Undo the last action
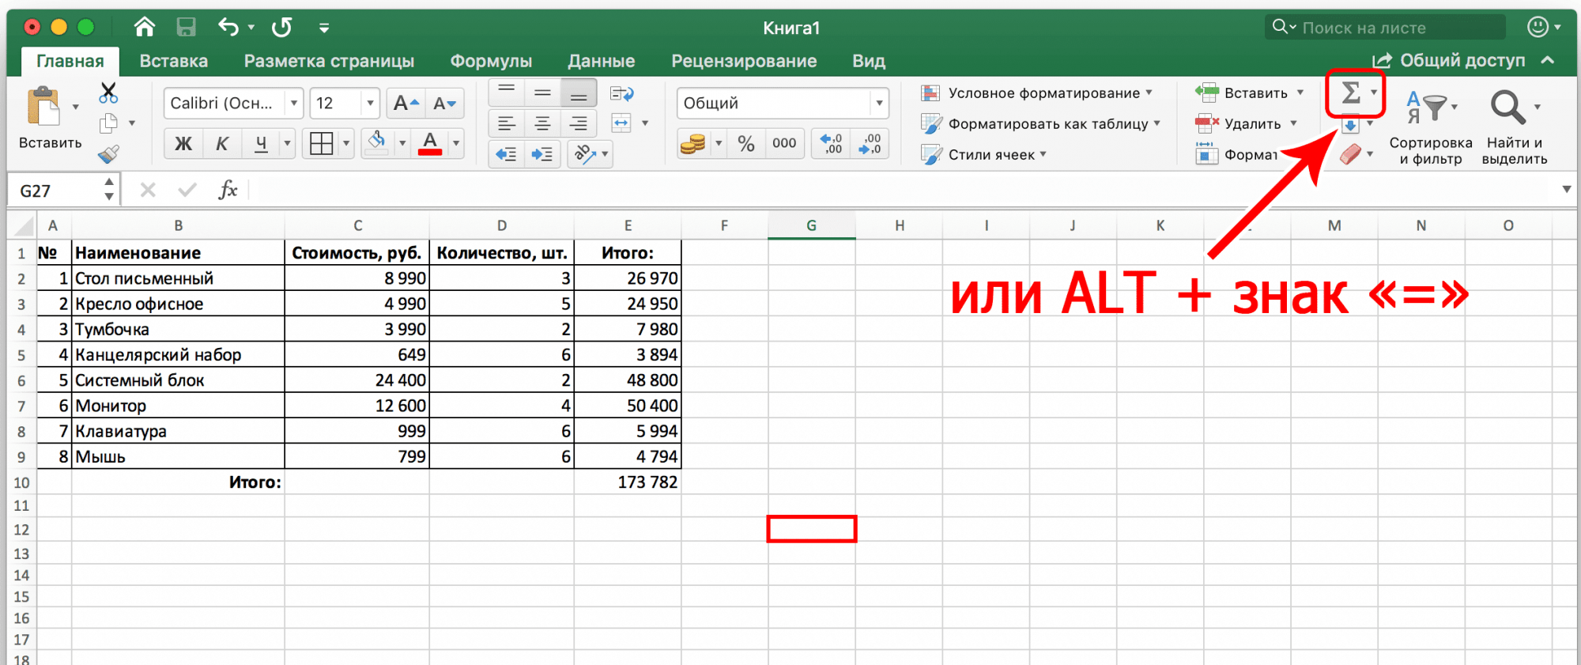 (x=228, y=28)
